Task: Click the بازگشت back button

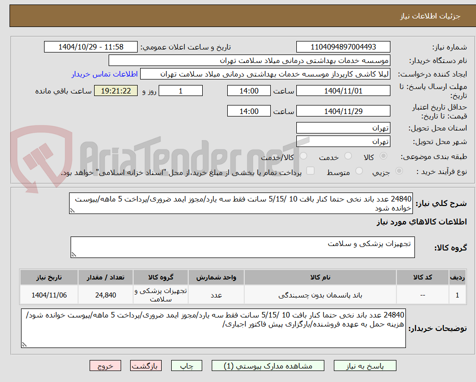Action: pyautogui.click(x=146, y=365)
